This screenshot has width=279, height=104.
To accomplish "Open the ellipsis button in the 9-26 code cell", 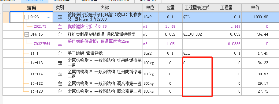I will tap(48, 17).
